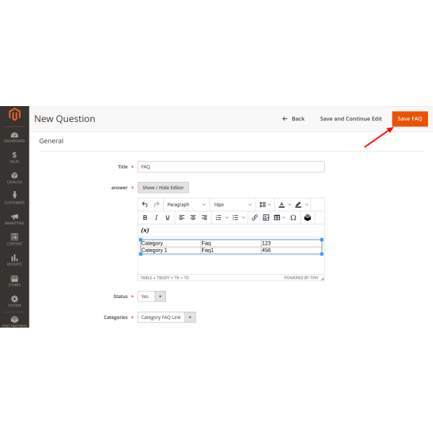Click the Insert Widget icon
Screen dimensions: 433x433
307,218
